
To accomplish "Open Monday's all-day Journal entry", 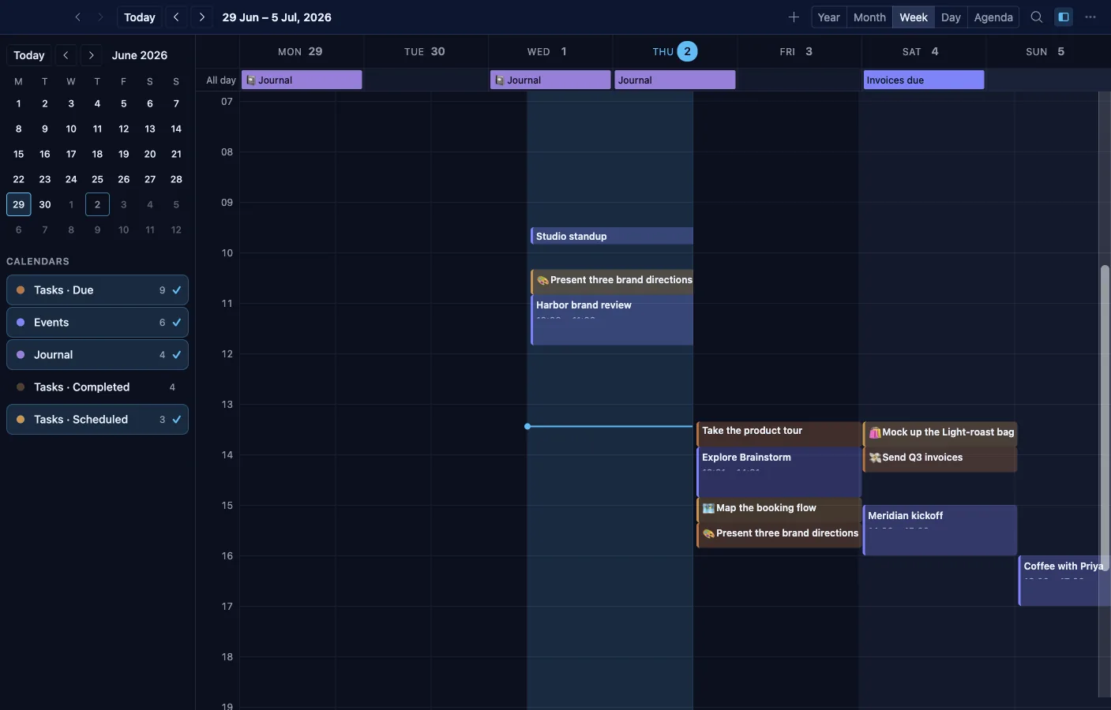I will click(x=302, y=80).
